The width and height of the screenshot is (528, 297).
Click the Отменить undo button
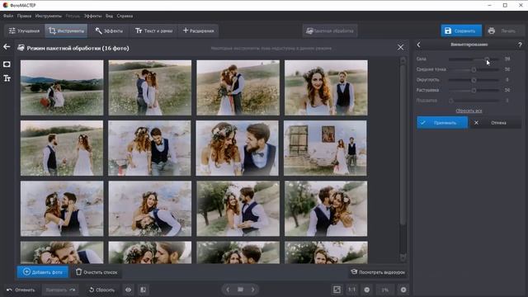(21, 290)
